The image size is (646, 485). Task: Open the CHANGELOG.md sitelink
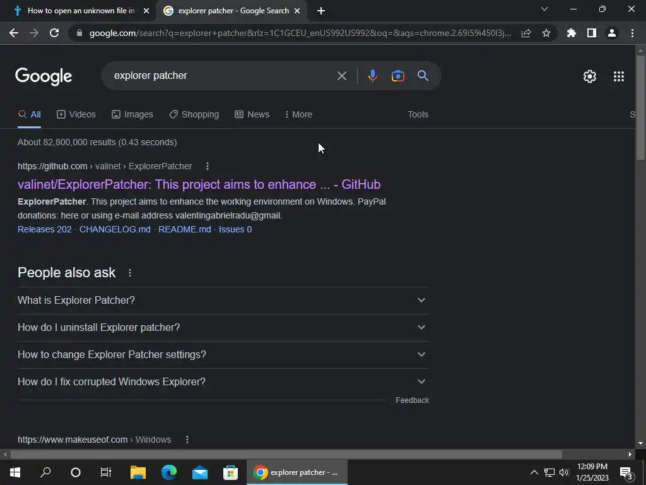tap(115, 229)
